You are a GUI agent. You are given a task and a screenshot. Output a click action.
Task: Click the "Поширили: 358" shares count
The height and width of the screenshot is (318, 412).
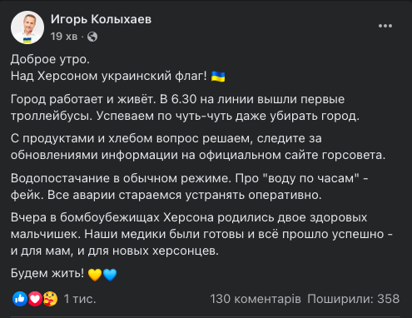[x=353, y=299]
